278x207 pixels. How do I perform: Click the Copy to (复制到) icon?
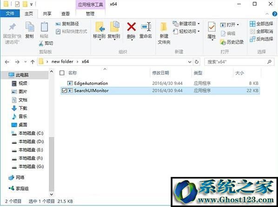point(114,27)
